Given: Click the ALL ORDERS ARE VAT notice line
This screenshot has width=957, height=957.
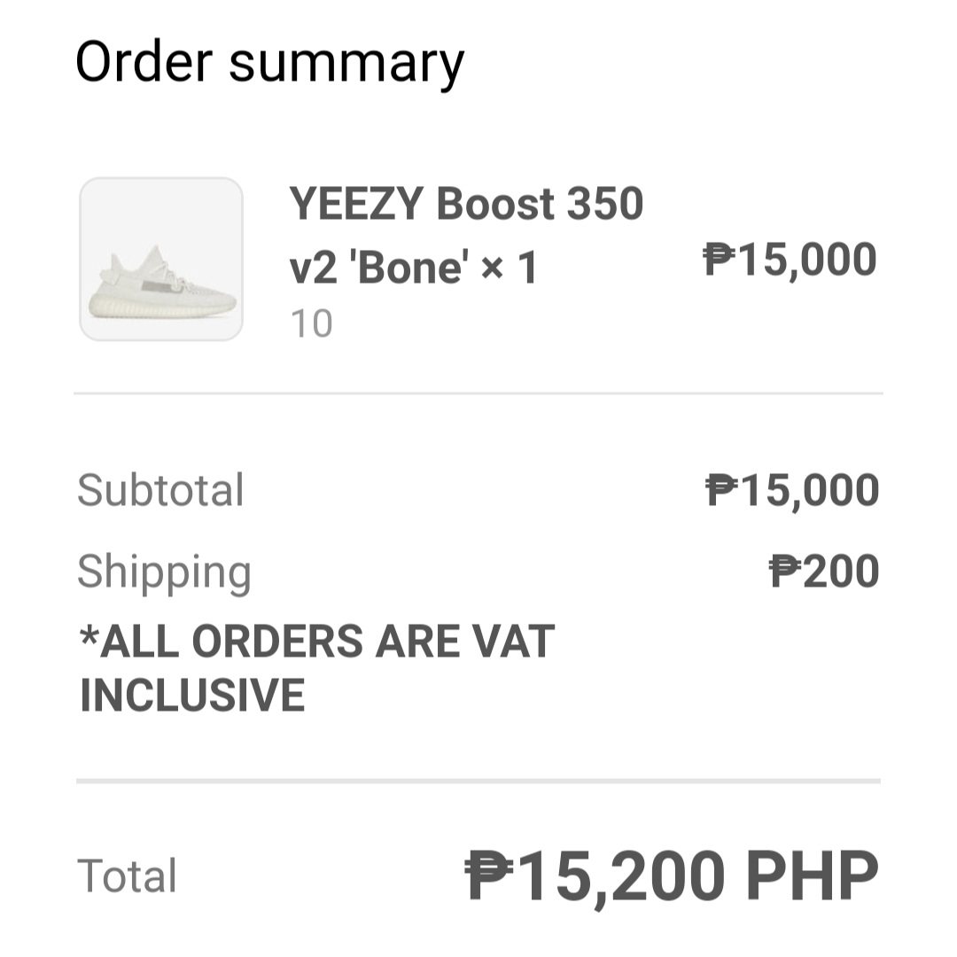Looking at the screenshot, I should tap(317, 642).
